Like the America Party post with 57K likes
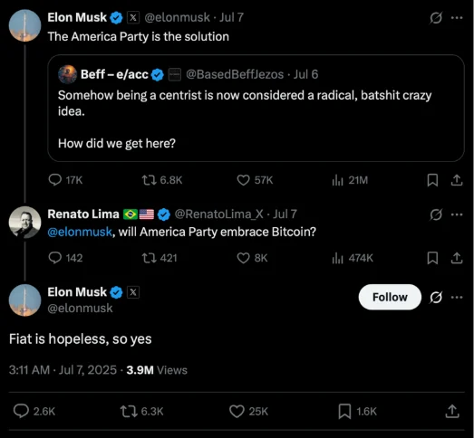 pyautogui.click(x=255, y=180)
